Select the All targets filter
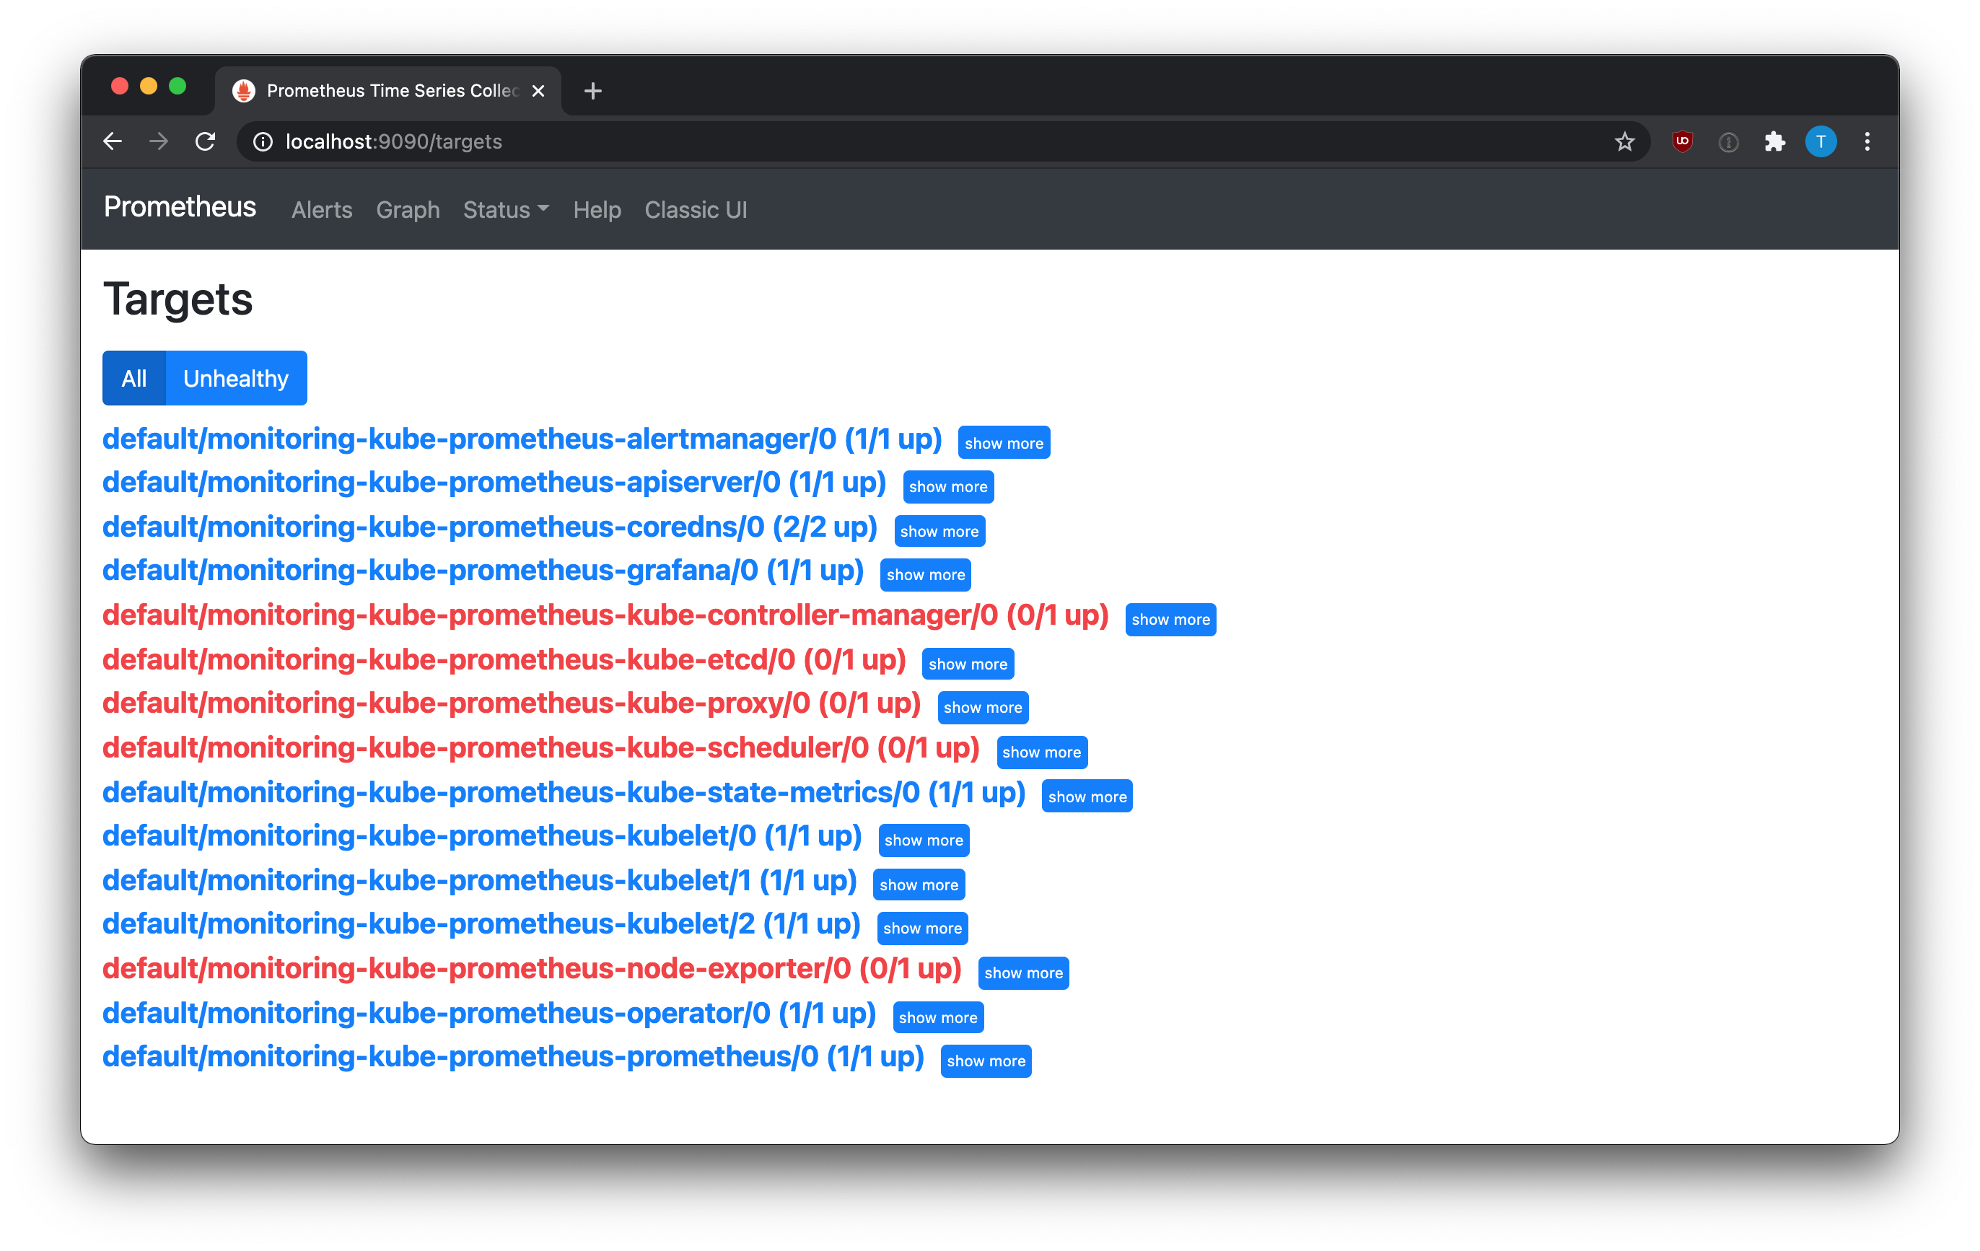 (x=134, y=378)
